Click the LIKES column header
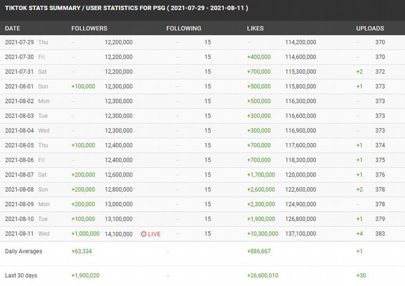This screenshot has width=405, height=286. pyautogui.click(x=255, y=28)
